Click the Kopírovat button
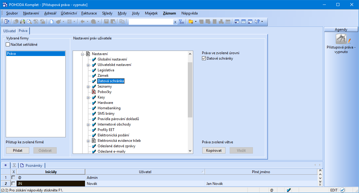This screenshot has width=359, height=193. point(214,151)
